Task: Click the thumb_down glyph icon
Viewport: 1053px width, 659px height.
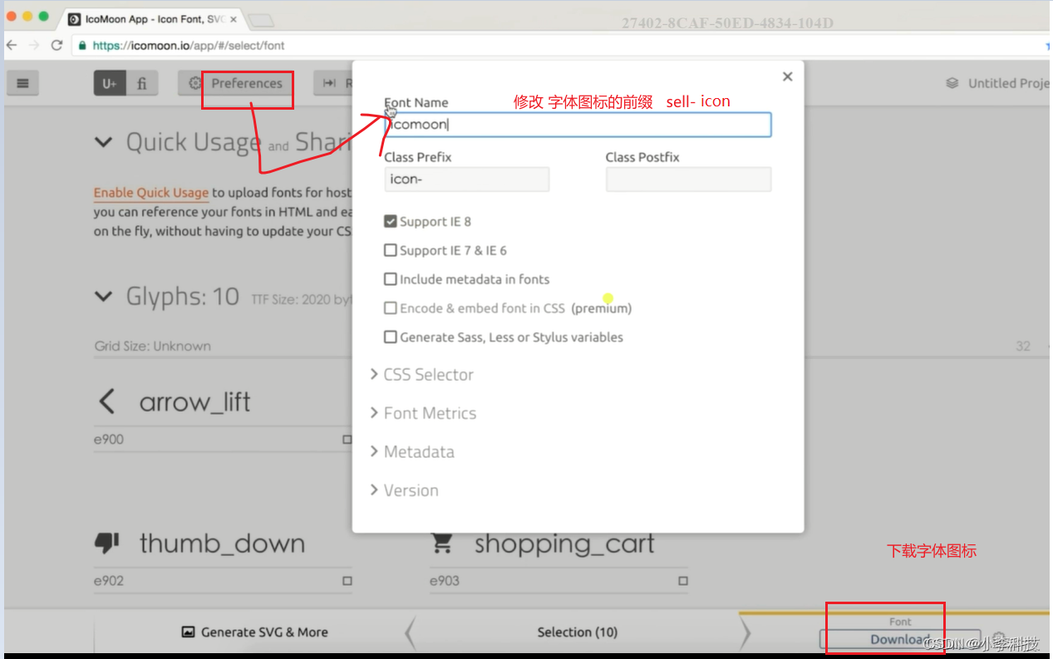Action: point(107,543)
